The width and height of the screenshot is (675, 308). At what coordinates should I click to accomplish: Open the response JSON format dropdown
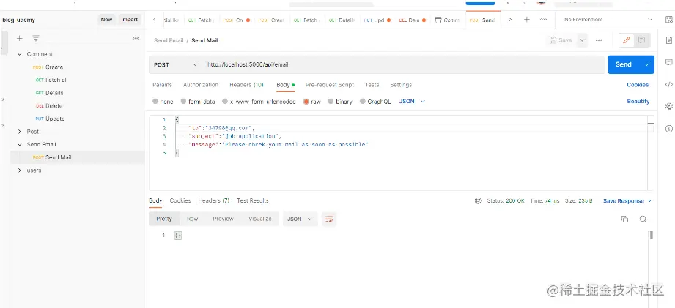[x=300, y=219]
